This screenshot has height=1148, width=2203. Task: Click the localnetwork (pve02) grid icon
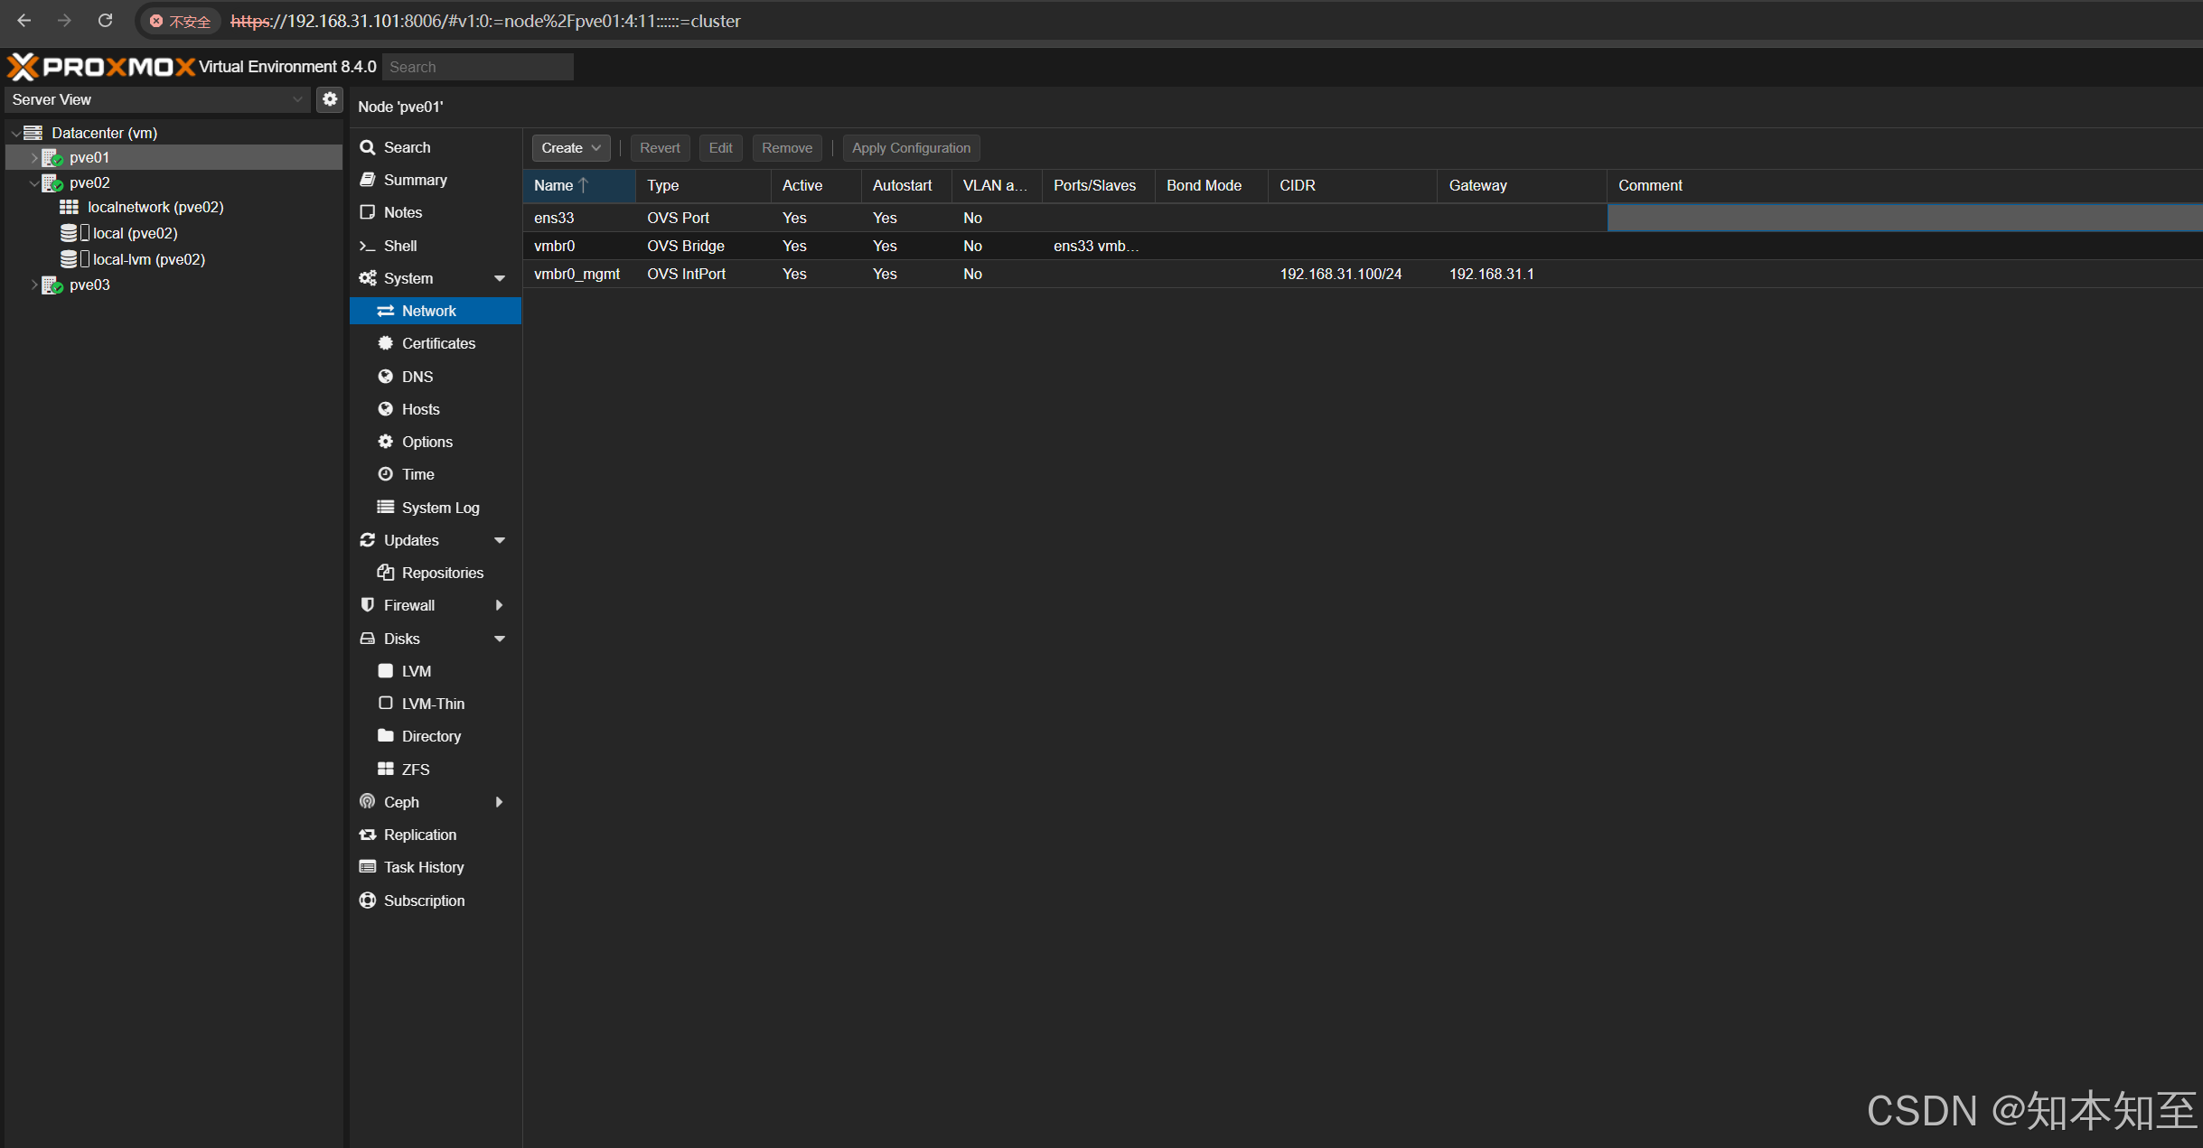tap(69, 207)
